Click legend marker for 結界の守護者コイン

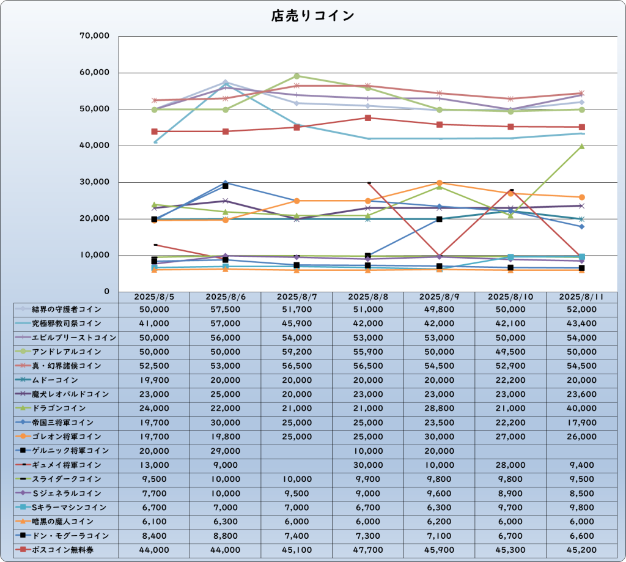tap(23, 309)
